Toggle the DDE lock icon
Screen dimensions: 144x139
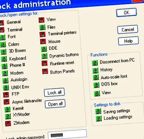pos(44,49)
